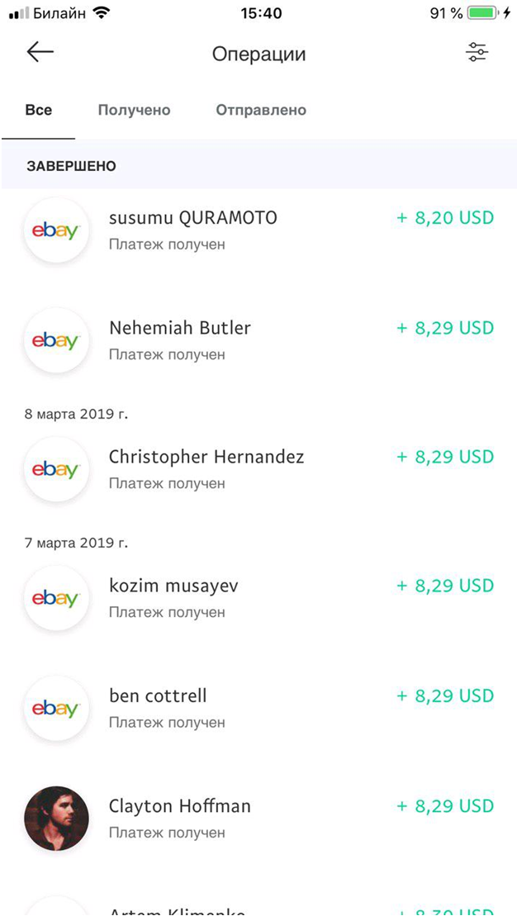Tap the ebay icon for ben cottrell
517x916 pixels.
point(56,708)
